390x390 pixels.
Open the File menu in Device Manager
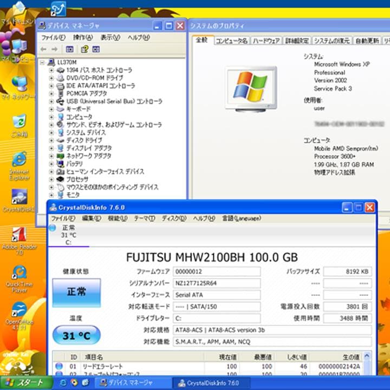tap(53, 37)
